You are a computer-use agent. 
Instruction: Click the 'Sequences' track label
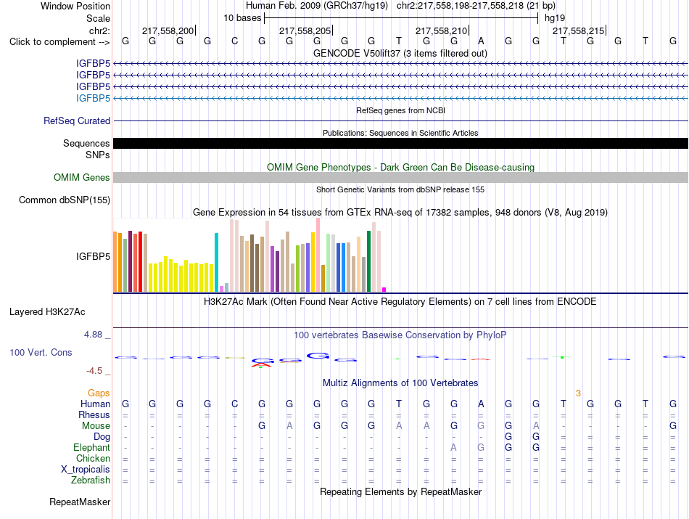86,144
